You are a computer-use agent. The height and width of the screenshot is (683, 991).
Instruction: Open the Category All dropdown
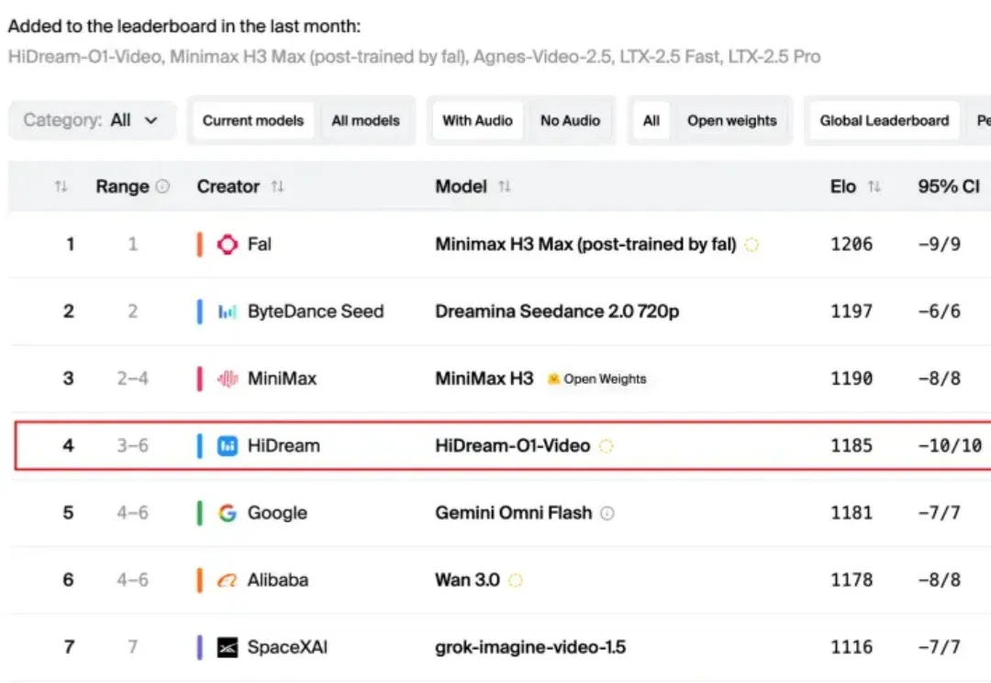coord(93,120)
